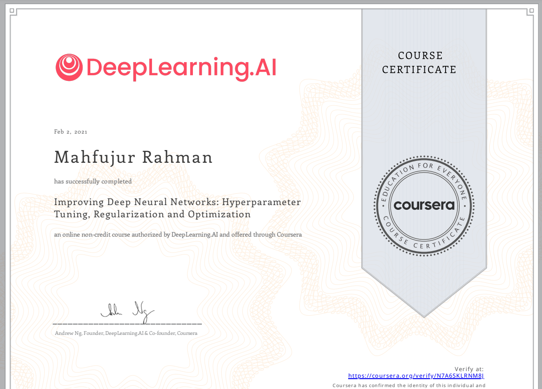This screenshot has height=389, width=542.
Task: Click the online non-credit course description line
Action: [x=178, y=234]
